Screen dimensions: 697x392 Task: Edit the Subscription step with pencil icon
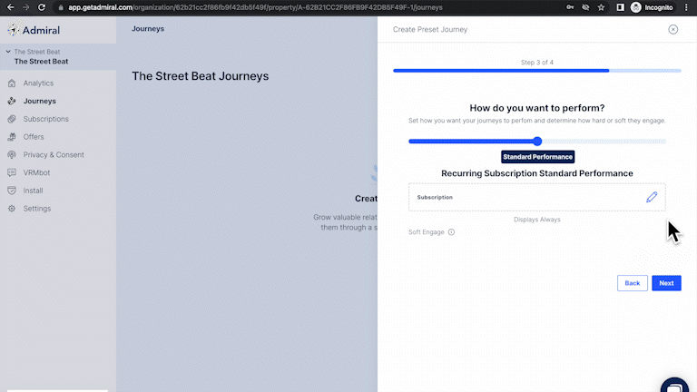click(x=652, y=197)
